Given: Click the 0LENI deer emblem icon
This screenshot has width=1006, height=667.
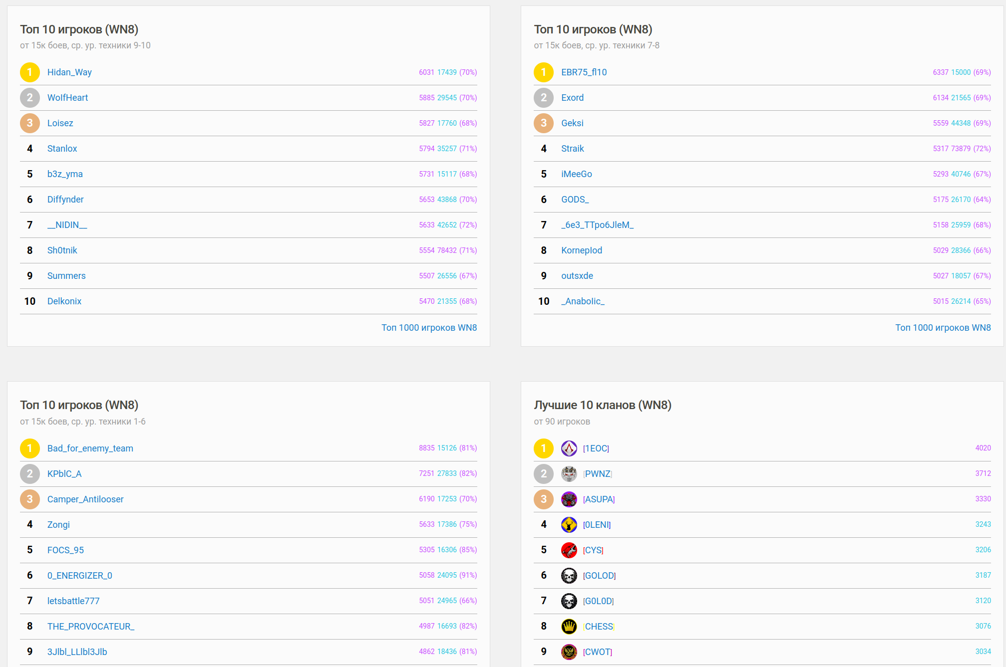Looking at the screenshot, I should coord(569,525).
